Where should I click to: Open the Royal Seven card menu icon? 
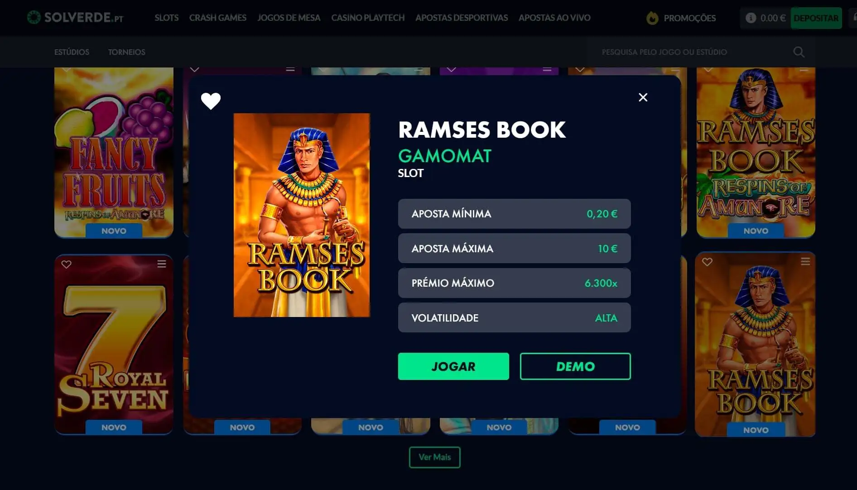tap(162, 264)
